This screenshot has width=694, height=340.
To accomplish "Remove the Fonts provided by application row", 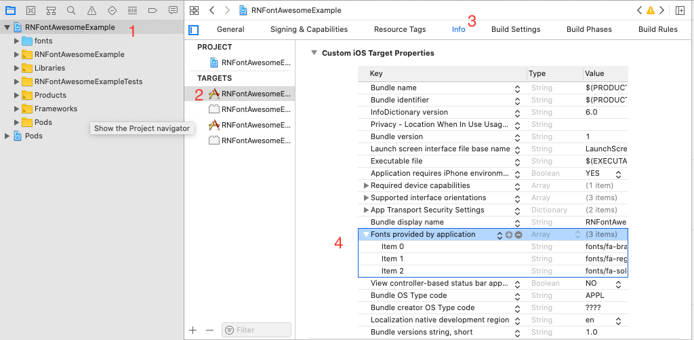I will pyautogui.click(x=518, y=234).
